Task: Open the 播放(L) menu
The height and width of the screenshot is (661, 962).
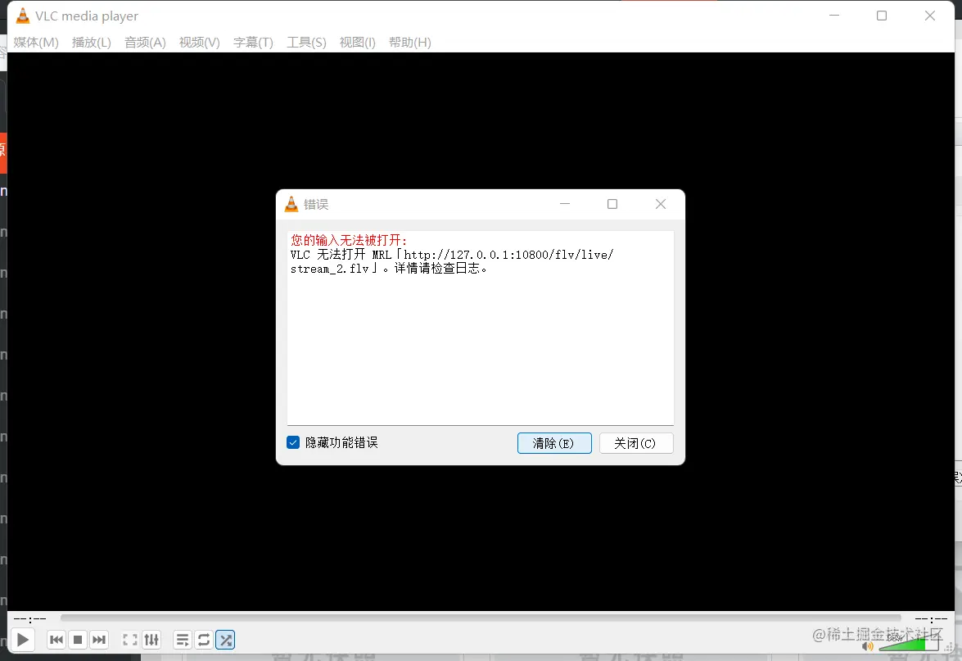Action: pyautogui.click(x=92, y=43)
